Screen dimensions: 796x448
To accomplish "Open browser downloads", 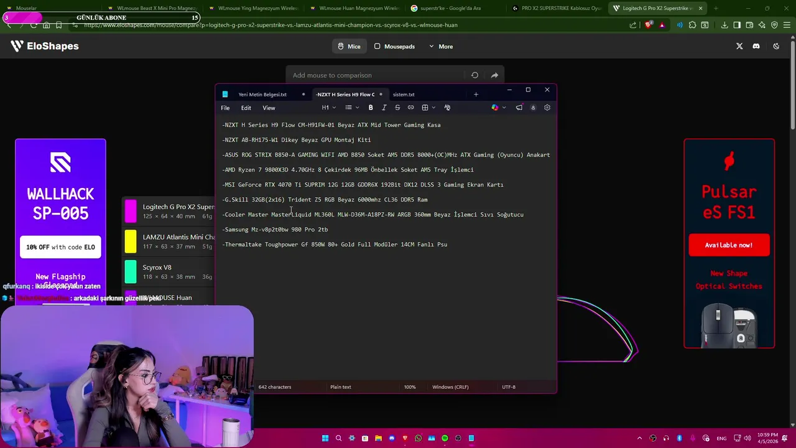I will [724, 25].
